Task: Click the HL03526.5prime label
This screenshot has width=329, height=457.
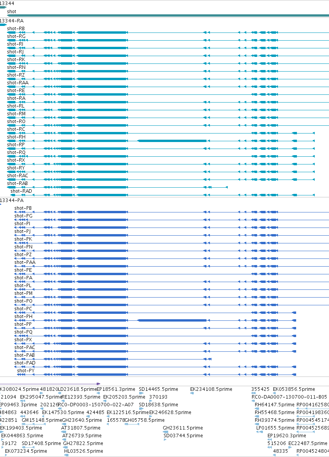Action: coord(84,451)
